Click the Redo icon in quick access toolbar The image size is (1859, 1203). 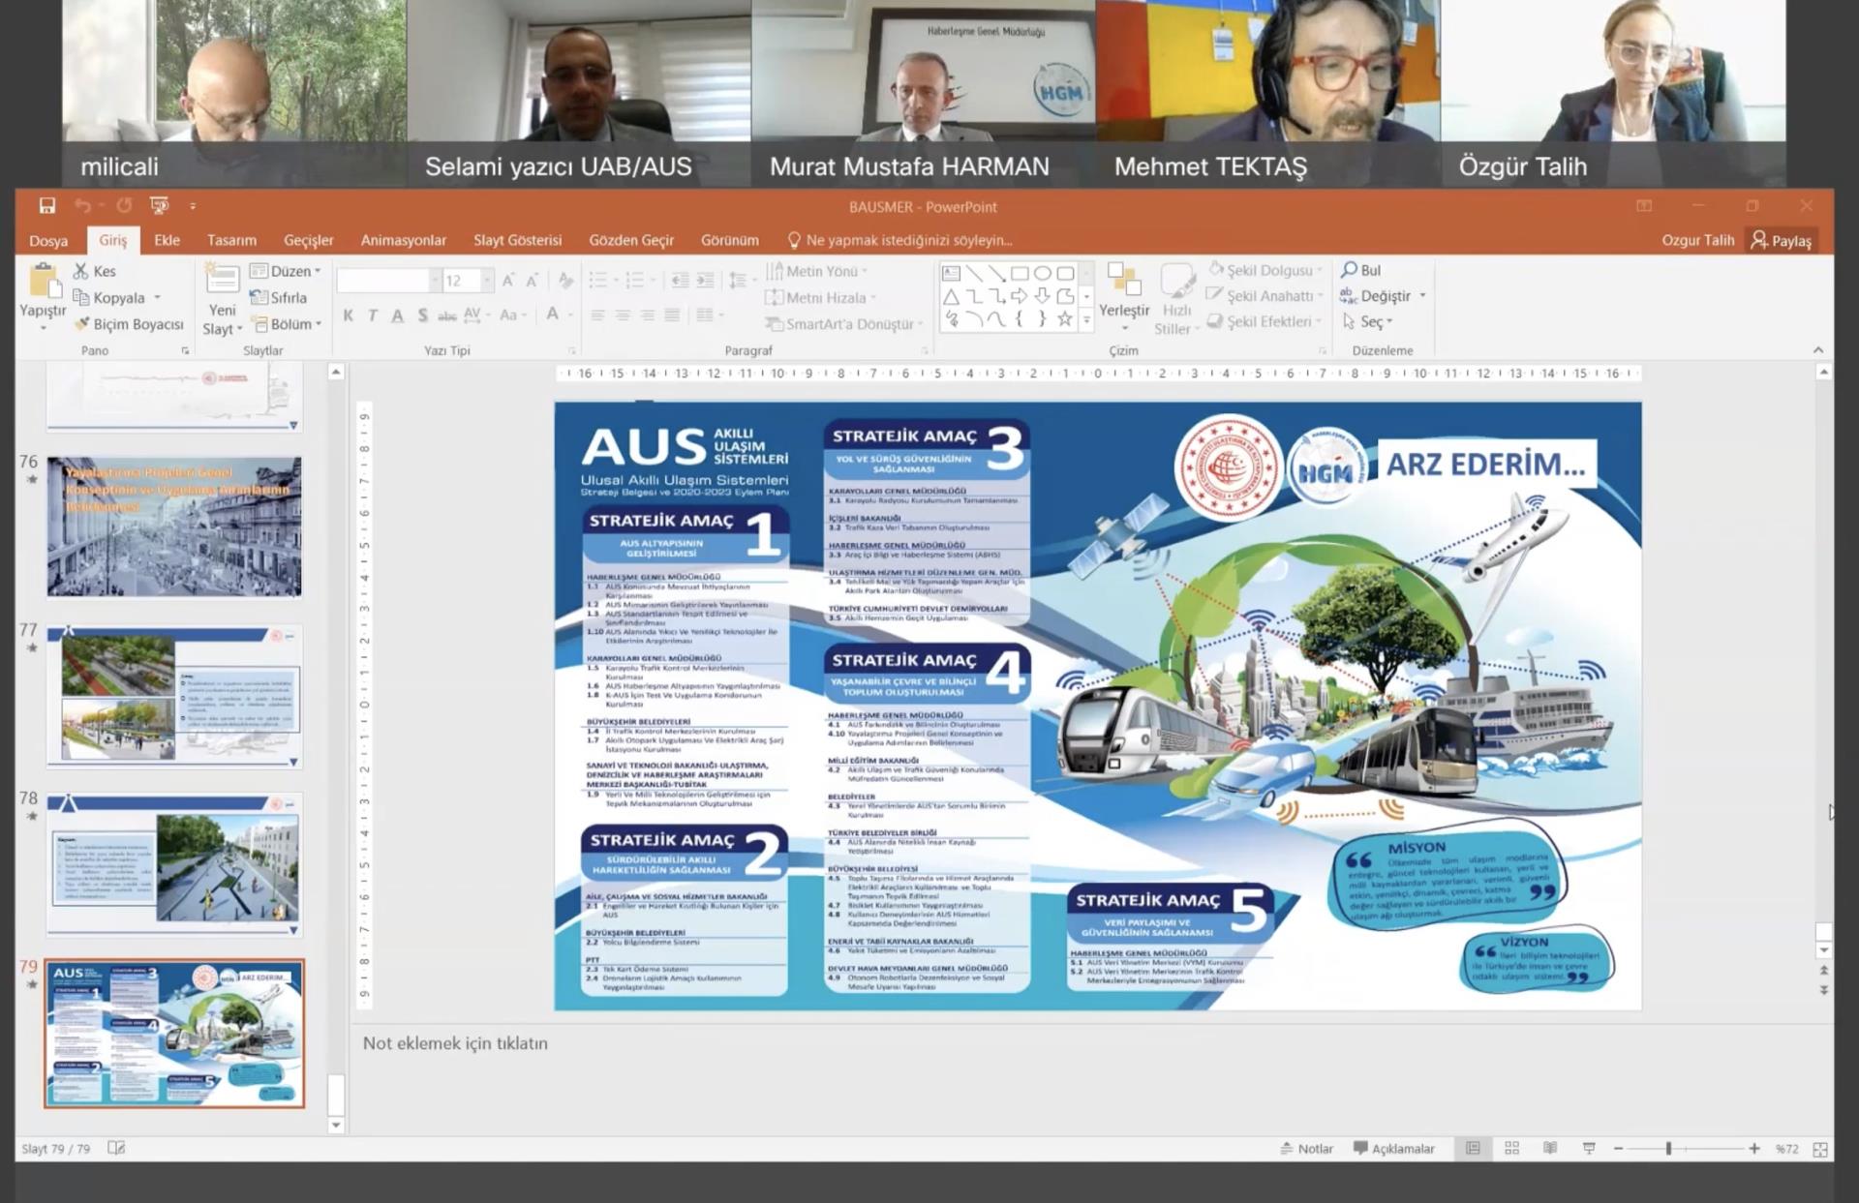124,205
